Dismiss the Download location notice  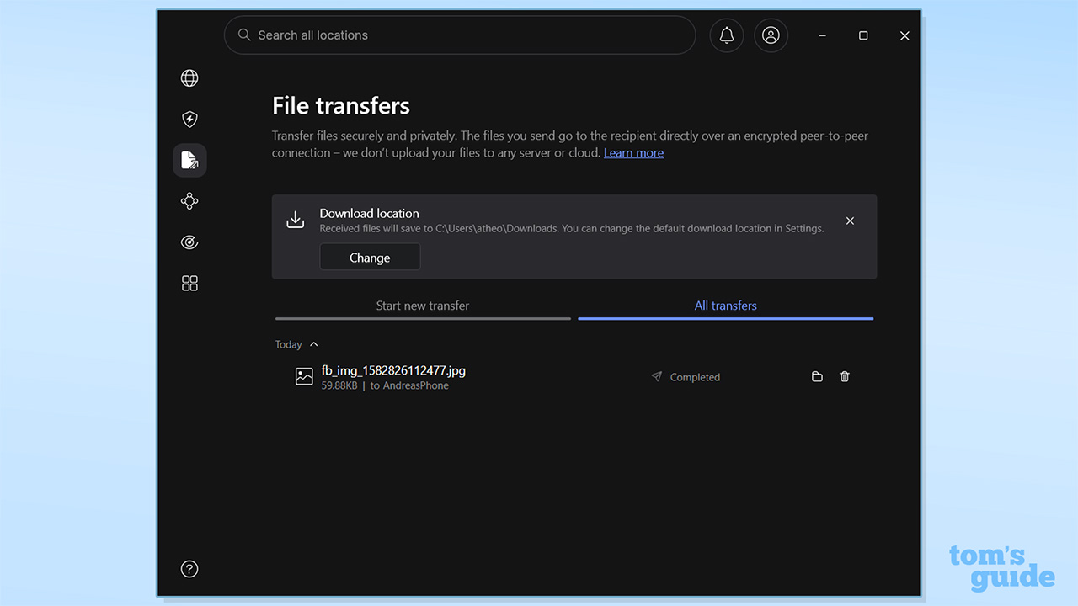850,221
